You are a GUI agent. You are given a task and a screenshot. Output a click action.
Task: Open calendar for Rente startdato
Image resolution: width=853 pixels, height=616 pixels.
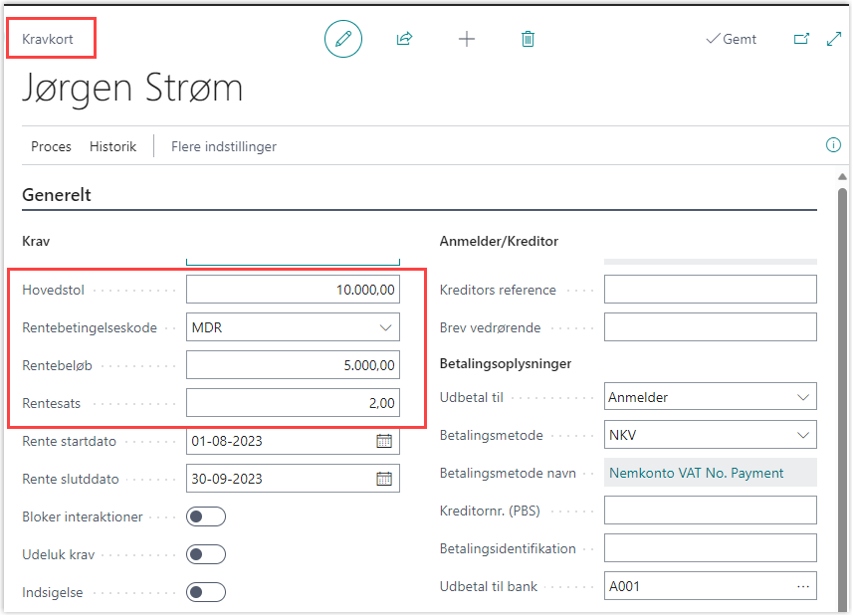pyautogui.click(x=384, y=441)
